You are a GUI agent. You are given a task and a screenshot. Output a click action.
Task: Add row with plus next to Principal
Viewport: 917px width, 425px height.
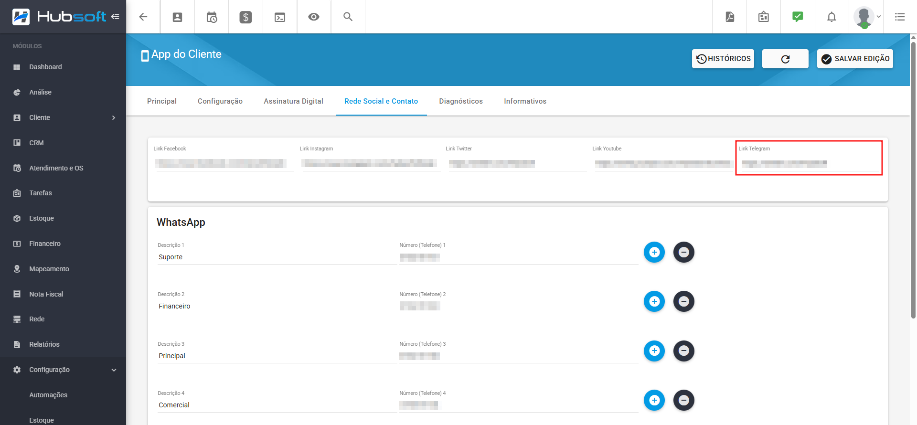coord(654,351)
